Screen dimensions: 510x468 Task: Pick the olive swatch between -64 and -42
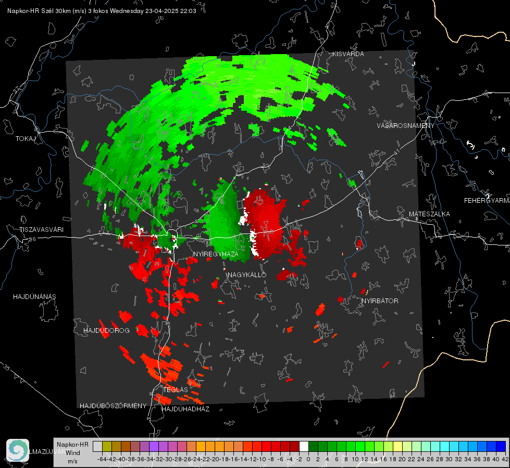tap(107, 447)
